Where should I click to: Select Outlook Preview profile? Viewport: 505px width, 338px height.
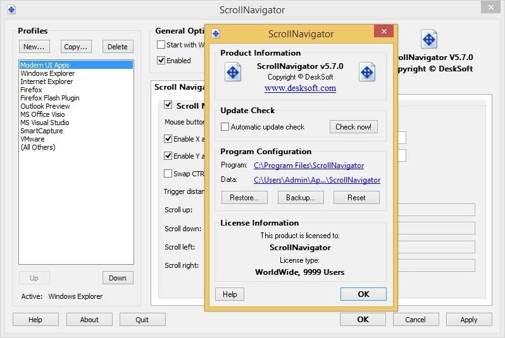pos(76,106)
